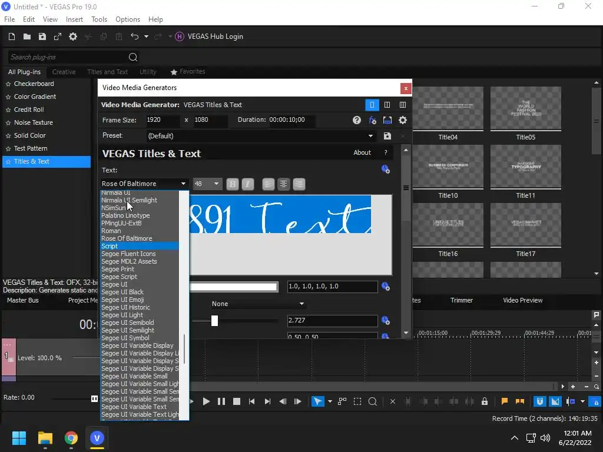603x452 pixels.
Task: Focus the Search plug-ins field
Action: pos(67,57)
